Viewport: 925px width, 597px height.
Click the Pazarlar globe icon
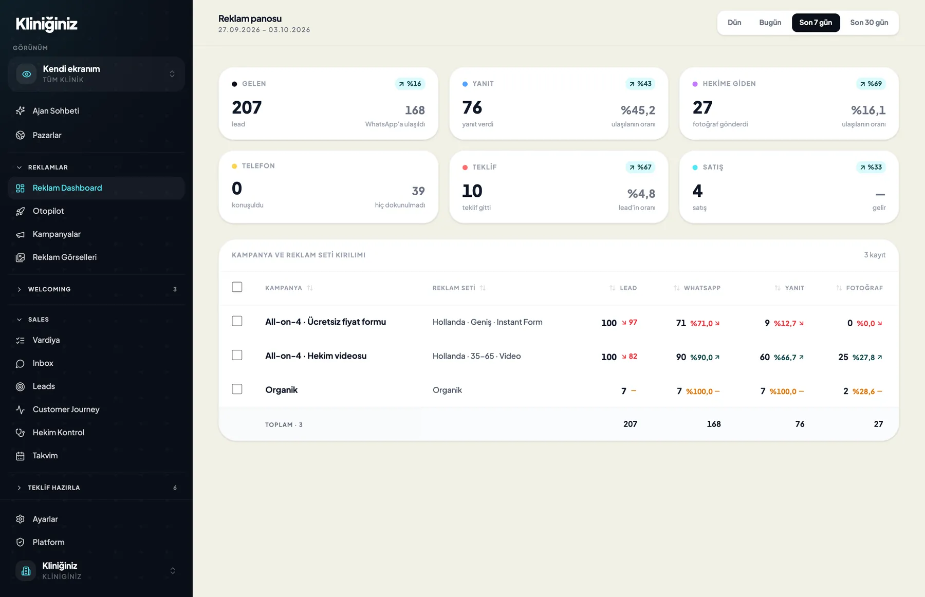[x=20, y=135]
